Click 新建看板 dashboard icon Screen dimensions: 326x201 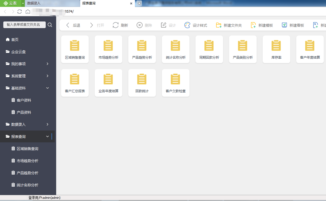coord(284,25)
